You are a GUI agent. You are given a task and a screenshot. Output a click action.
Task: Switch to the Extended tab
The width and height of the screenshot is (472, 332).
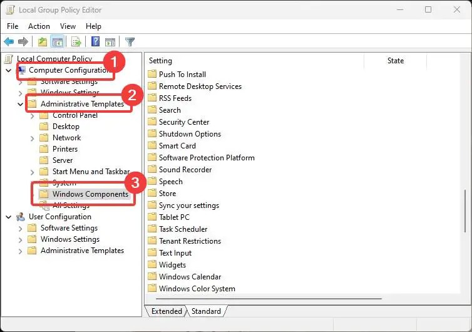coord(167,311)
